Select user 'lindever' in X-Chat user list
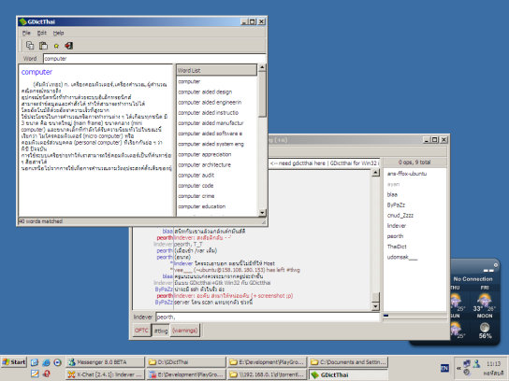The width and height of the screenshot is (509, 381). (x=397, y=226)
